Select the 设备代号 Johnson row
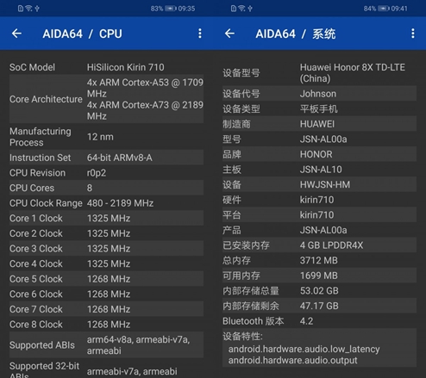Viewport: 426px width, 378px height. click(x=319, y=94)
